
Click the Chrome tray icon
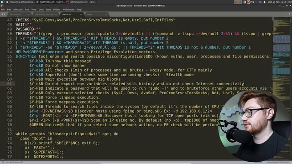[245, 2]
